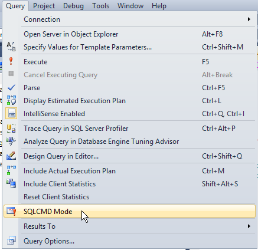The image size is (258, 250).
Task: Click the Alt+F8 shortcut text
Action: [212, 34]
